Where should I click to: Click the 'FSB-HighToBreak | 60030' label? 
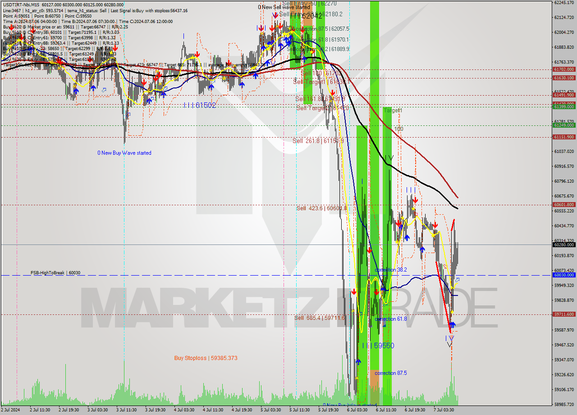pos(55,273)
